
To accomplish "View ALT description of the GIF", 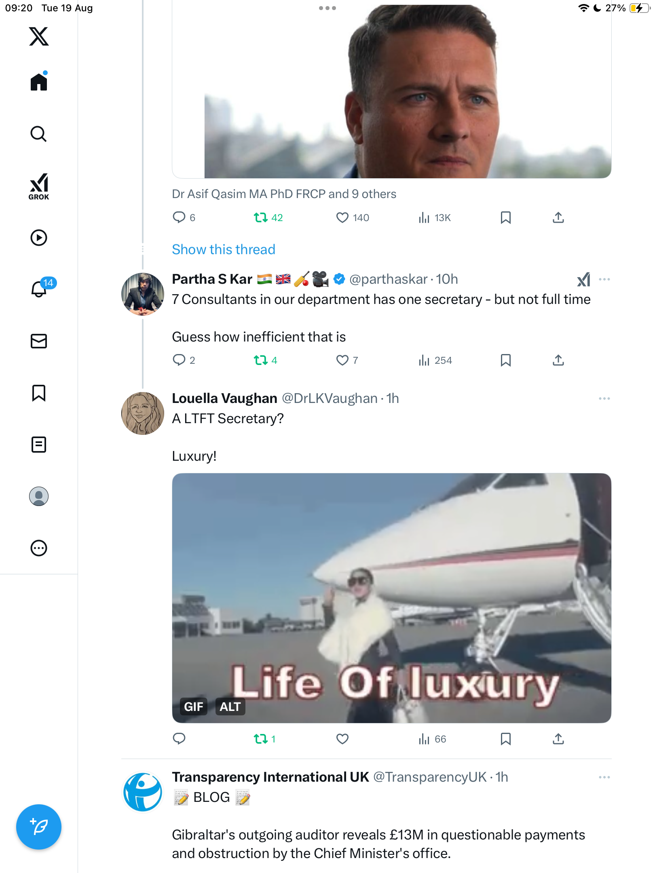I will pyautogui.click(x=230, y=706).
